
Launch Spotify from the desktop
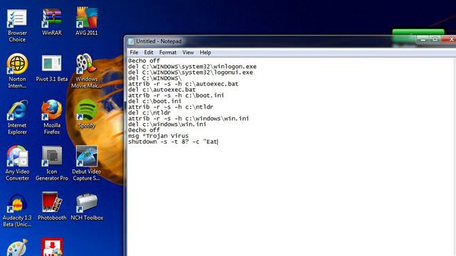[x=86, y=114]
